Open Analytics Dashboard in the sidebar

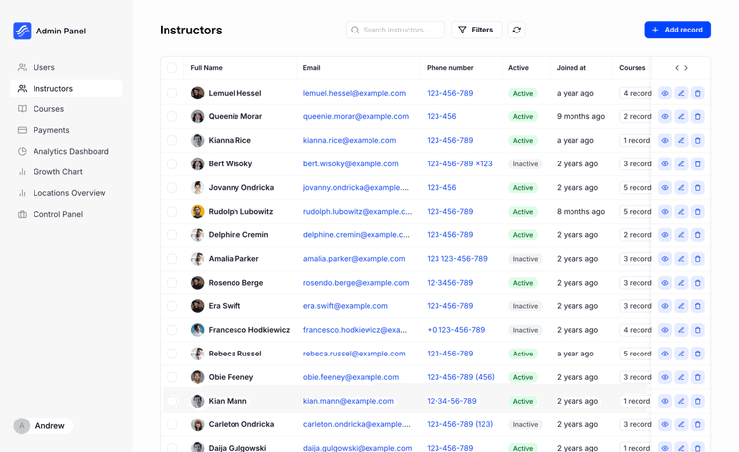pos(71,152)
